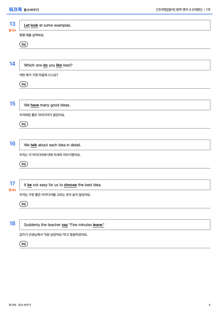Image resolution: width=219 pixels, height=311 pixels.
Task: Select the 'We have many good ideas' box
Action: (115, 105)
